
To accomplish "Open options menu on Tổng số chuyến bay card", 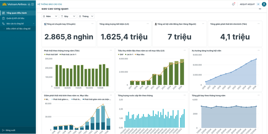I will click(92, 24).
